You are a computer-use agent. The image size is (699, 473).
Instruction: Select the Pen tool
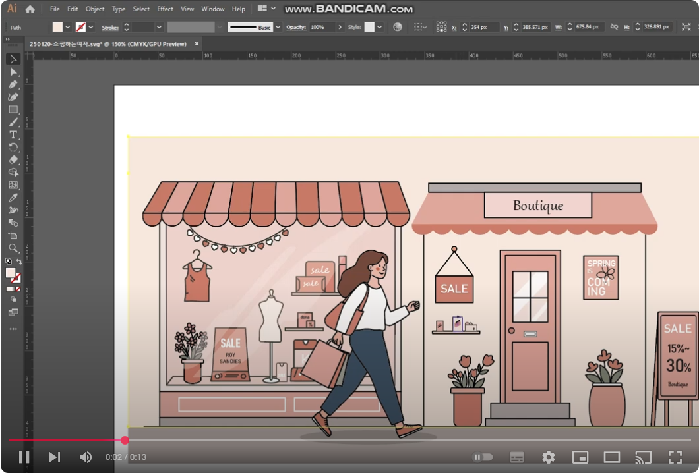click(x=13, y=84)
